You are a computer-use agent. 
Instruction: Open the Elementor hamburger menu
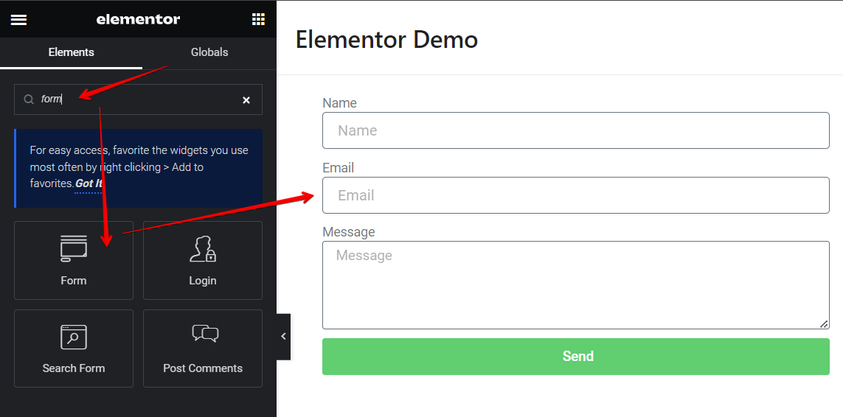click(18, 20)
